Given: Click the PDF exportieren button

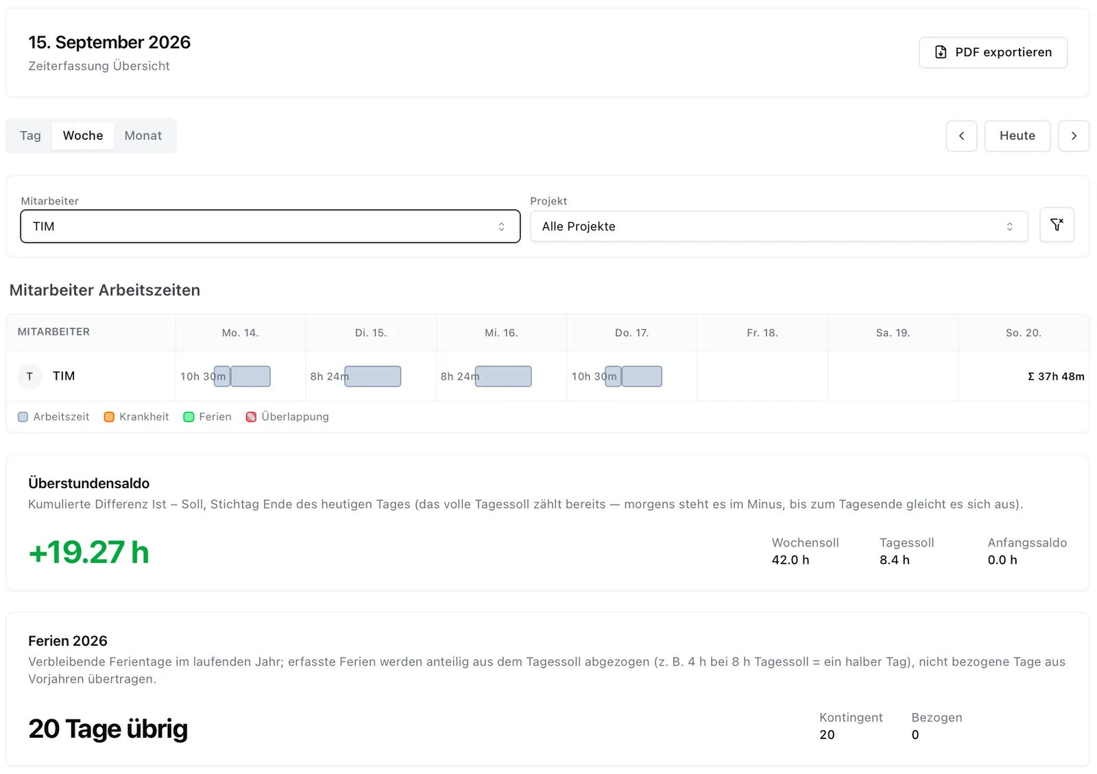Looking at the screenshot, I should [x=993, y=52].
